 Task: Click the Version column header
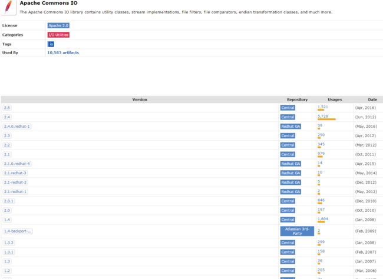click(140, 99)
